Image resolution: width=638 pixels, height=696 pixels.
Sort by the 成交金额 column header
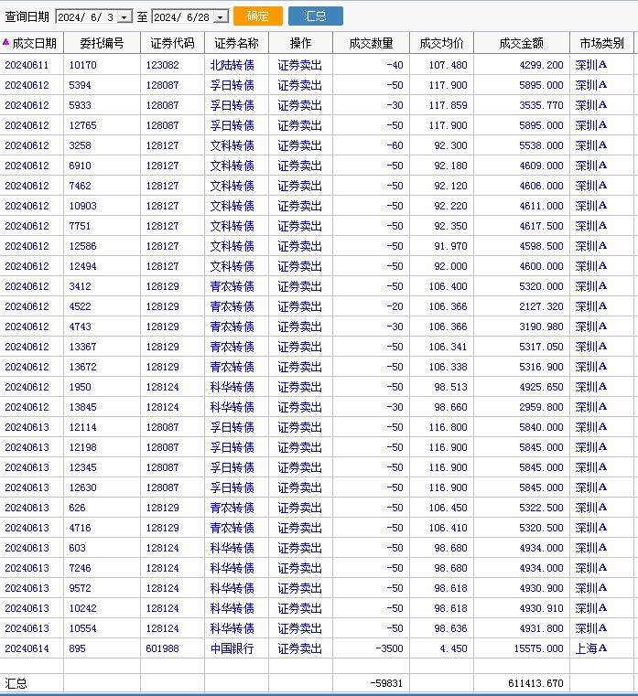click(x=522, y=43)
